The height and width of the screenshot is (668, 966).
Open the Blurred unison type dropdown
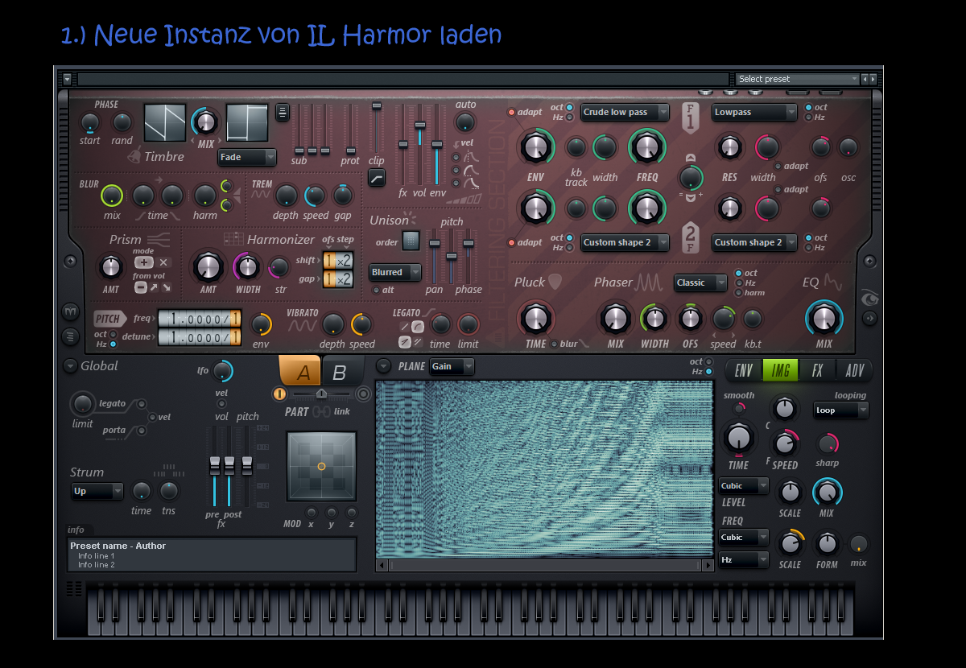(x=395, y=272)
